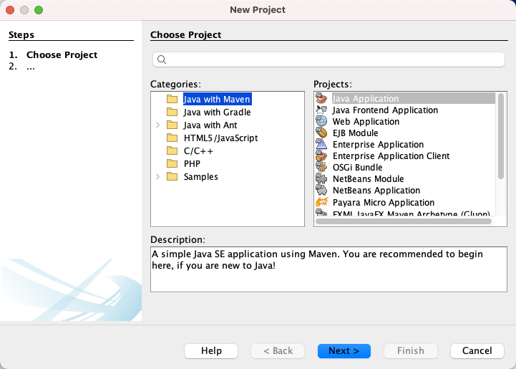Screen dimensions: 516x369
Task: Click the Projects list vertical scrollbar
Action: pos(501,136)
